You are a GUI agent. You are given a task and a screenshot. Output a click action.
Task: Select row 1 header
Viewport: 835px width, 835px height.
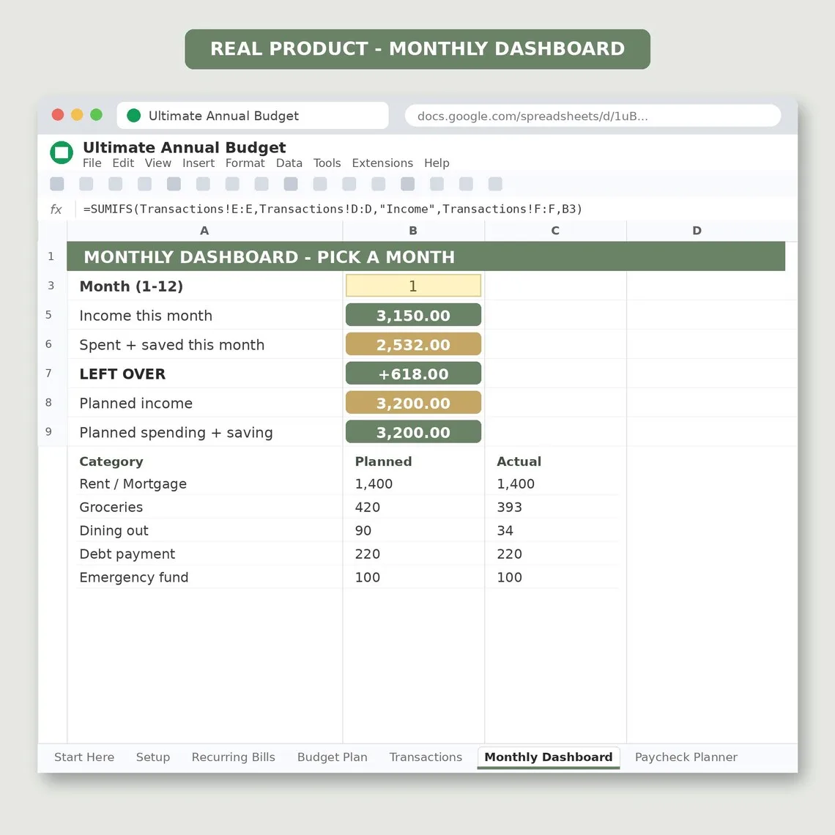51,256
